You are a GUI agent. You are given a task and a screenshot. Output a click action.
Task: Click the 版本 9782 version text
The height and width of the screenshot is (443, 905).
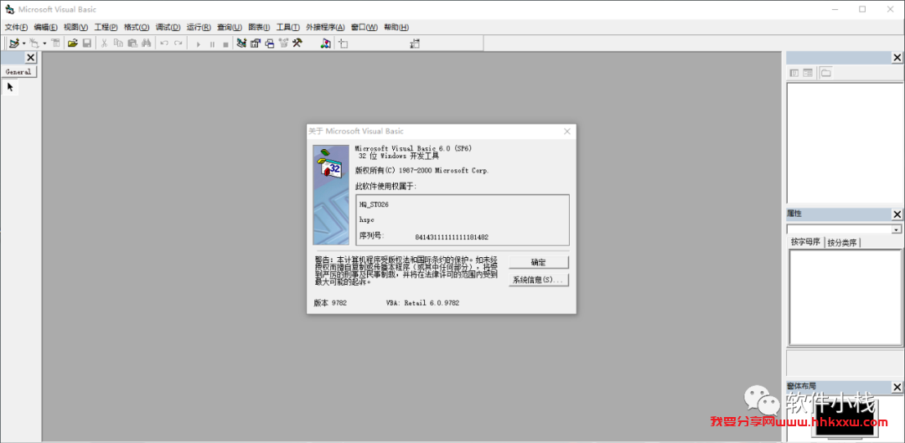[330, 303]
